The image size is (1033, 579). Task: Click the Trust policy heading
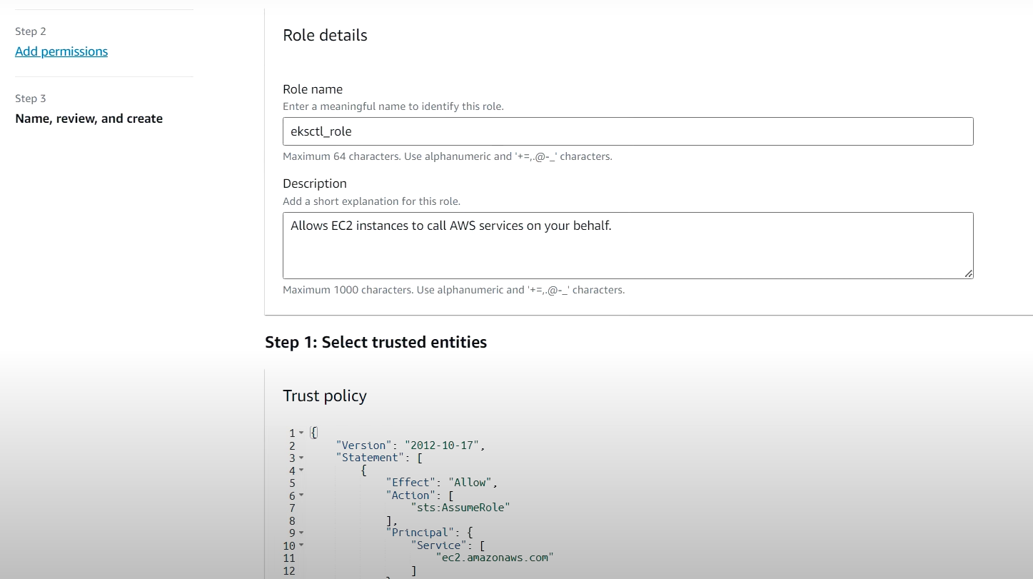point(324,396)
